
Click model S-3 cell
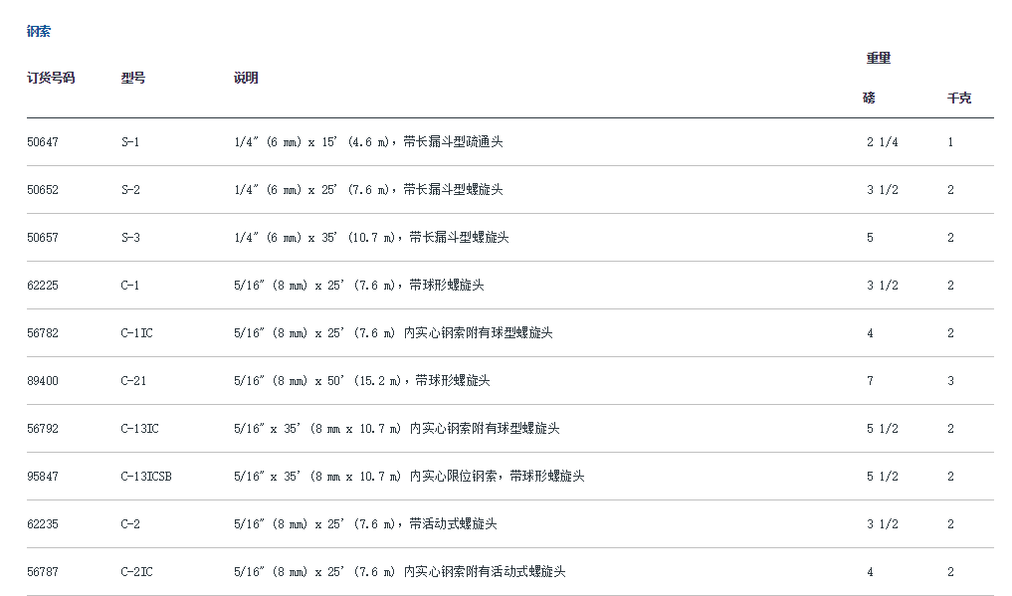coord(130,238)
